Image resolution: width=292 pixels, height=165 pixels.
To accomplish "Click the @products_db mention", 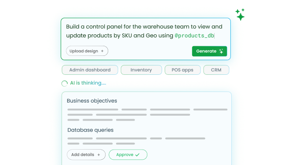I will pyautogui.click(x=194, y=36).
